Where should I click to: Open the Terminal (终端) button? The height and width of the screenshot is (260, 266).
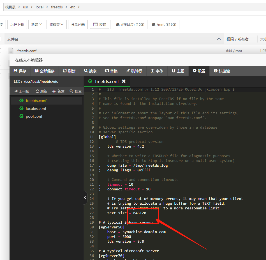100,24
